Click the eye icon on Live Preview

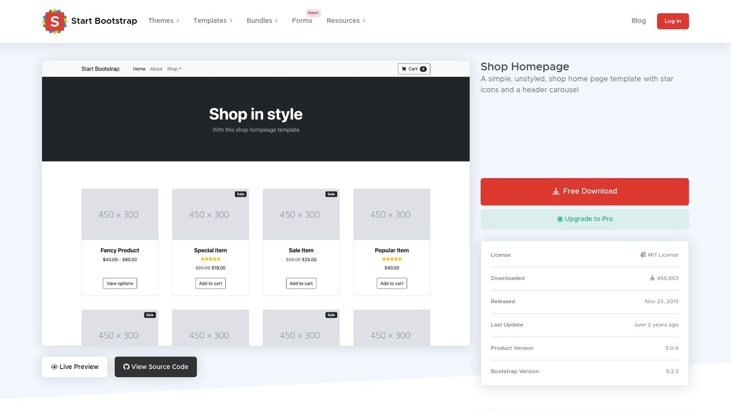click(54, 367)
